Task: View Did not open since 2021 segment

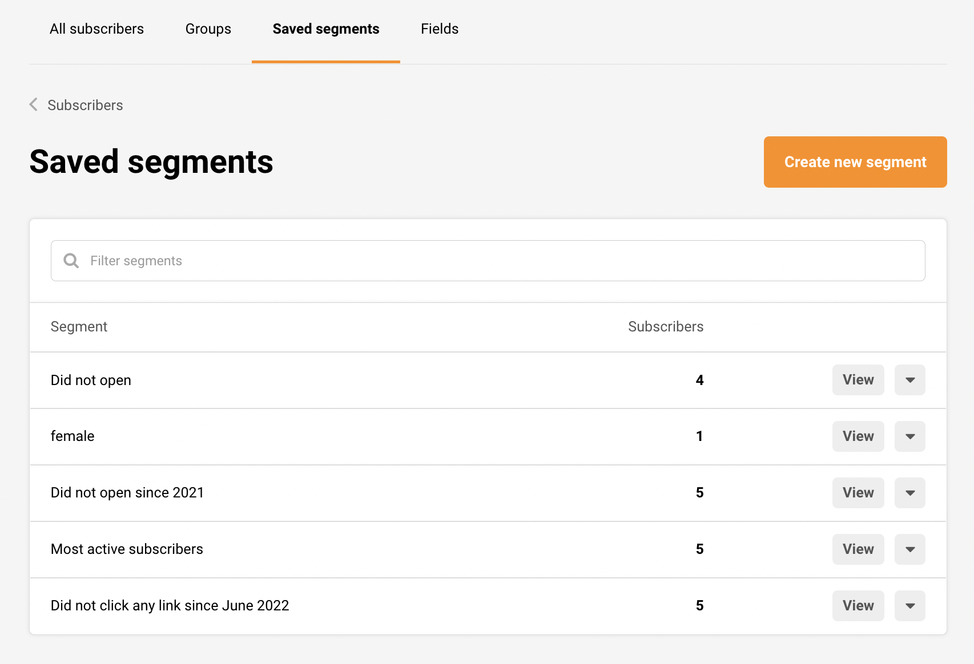Action: coord(858,493)
